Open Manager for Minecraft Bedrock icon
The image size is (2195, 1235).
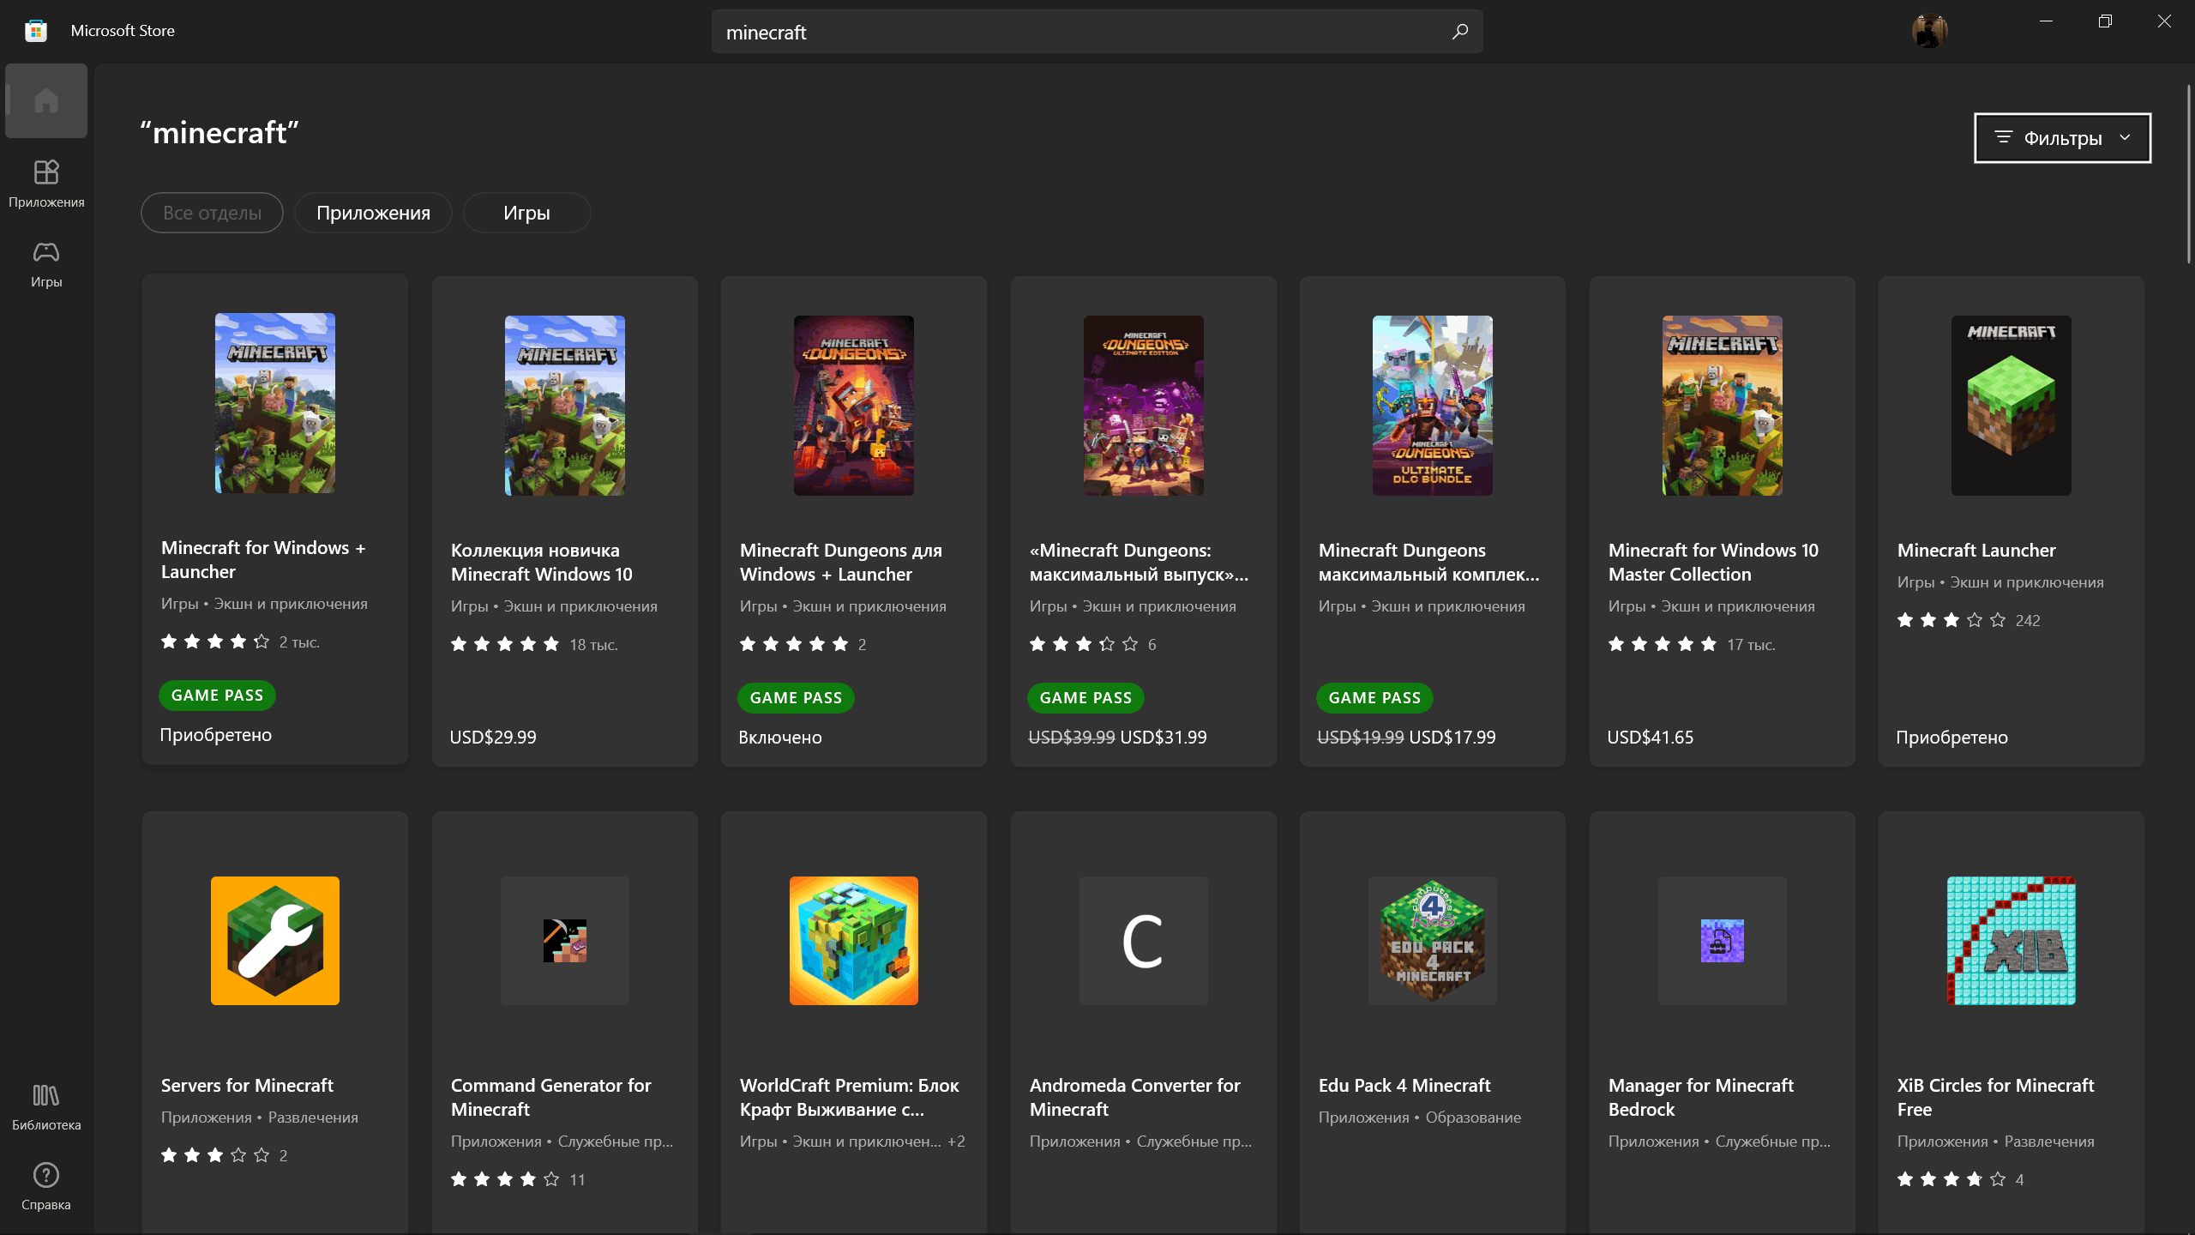(x=1723, y=941)
